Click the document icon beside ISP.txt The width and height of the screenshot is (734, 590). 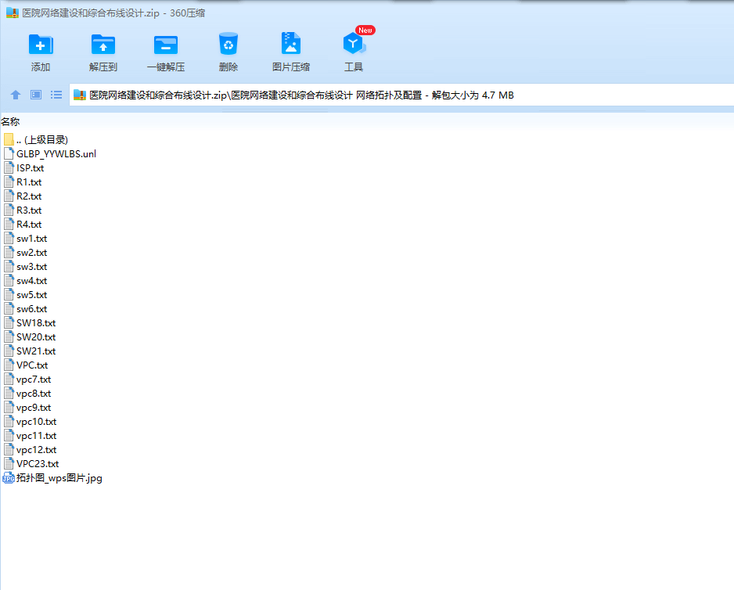click(9, 167)
